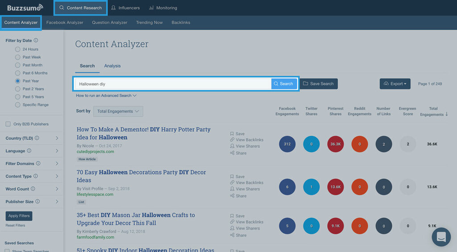Open the chat support bubble icon
The height and width of the screenshot is (252, 457).
tap(441, 237)
